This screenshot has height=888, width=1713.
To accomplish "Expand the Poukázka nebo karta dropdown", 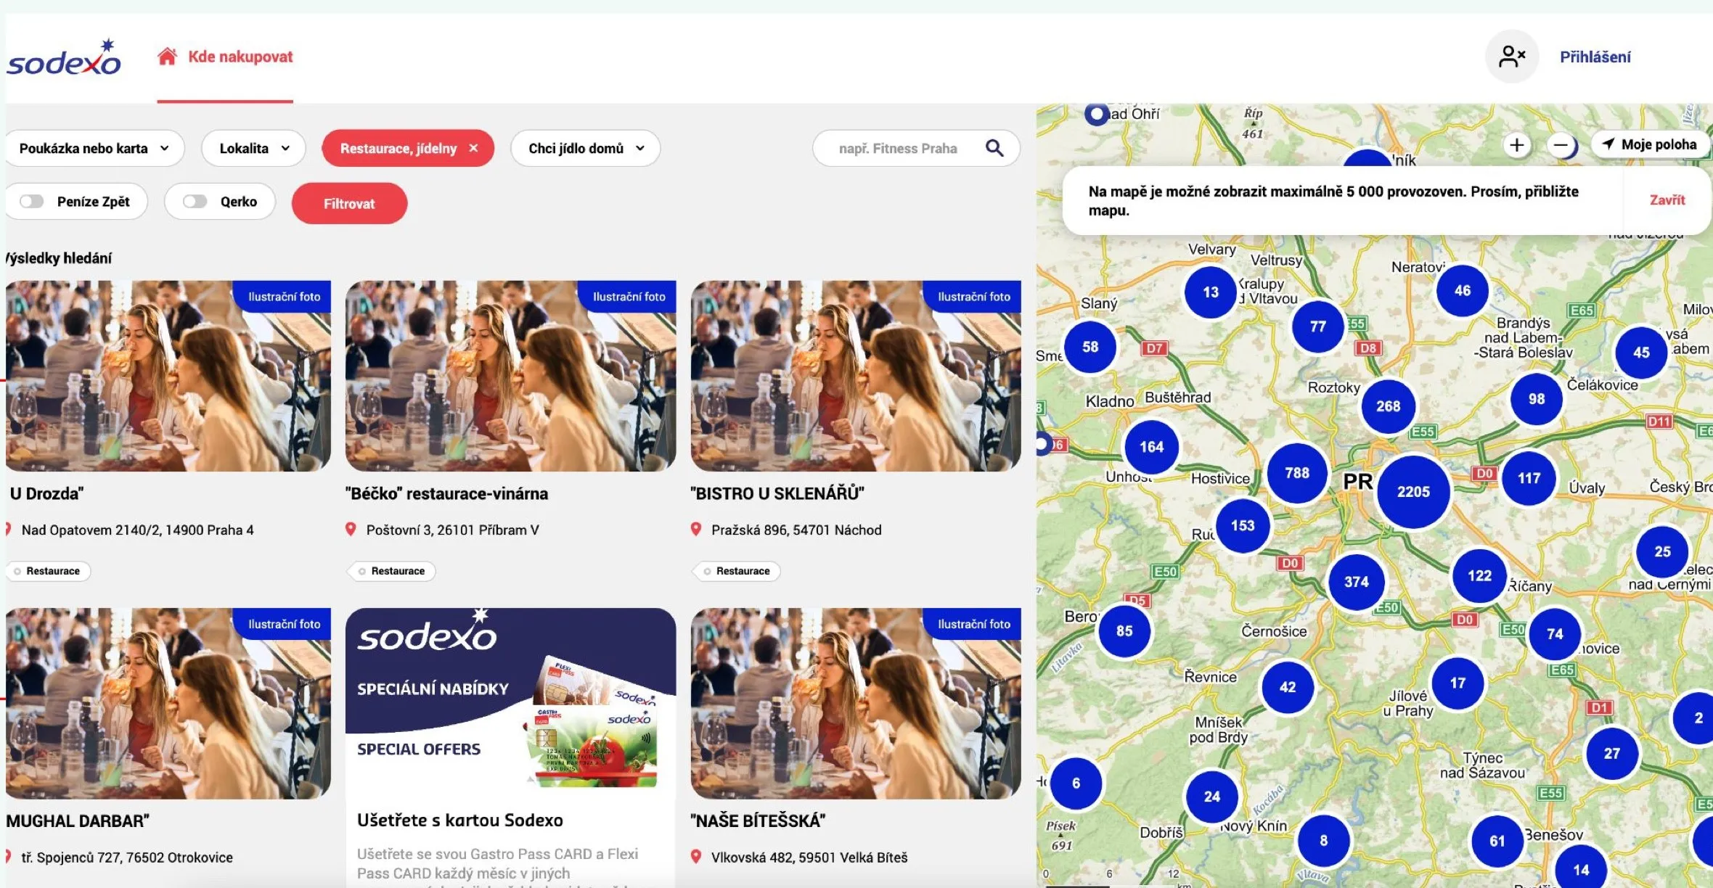I will coord(94,148).
